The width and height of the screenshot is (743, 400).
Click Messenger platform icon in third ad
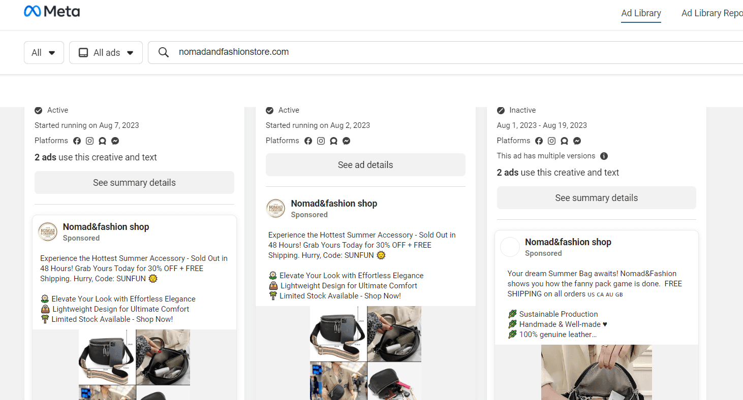point(577,141)
